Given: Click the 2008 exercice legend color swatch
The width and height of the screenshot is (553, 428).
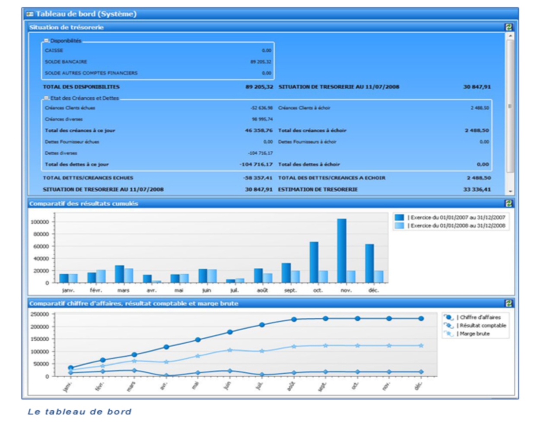Looking at the screenshot, I should pos(399,226).
